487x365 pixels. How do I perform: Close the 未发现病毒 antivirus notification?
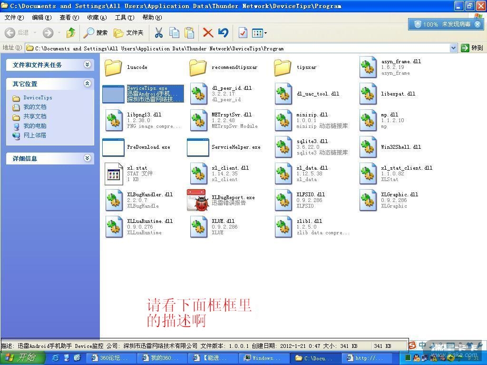[477, 24]
